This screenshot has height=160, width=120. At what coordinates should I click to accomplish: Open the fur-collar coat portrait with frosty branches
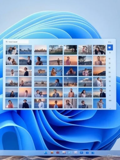(x=99, y=50)
